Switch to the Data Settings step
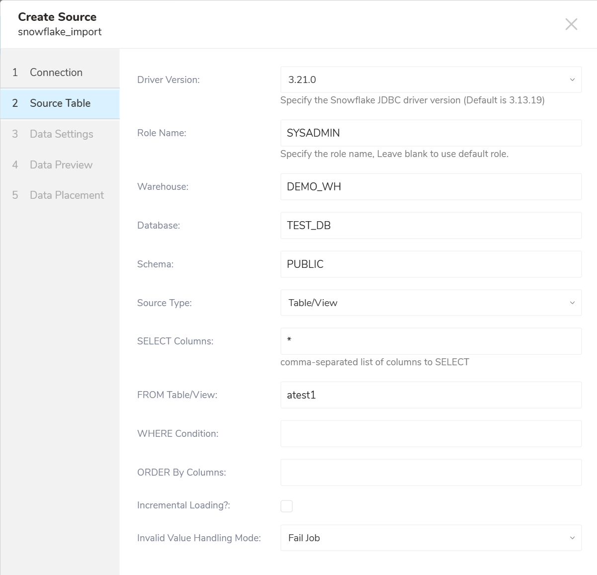 (62, 134)
